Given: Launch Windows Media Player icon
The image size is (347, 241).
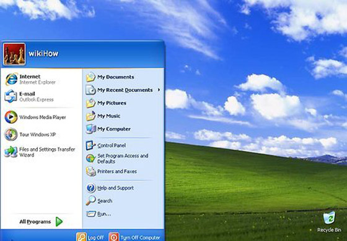Looking at the screenshot, I should coord(11,117).
